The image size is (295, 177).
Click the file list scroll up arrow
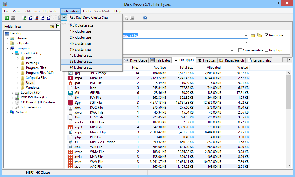tap(289, 73)
